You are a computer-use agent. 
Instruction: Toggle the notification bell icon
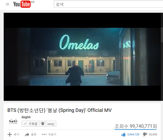42,124
